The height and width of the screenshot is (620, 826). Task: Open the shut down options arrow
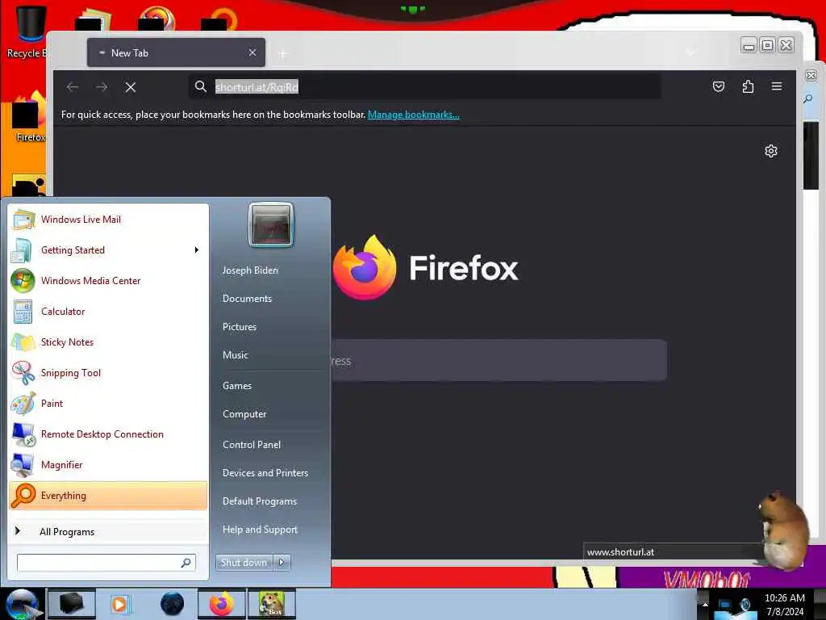pyautogui.click(x=282, y=563)
